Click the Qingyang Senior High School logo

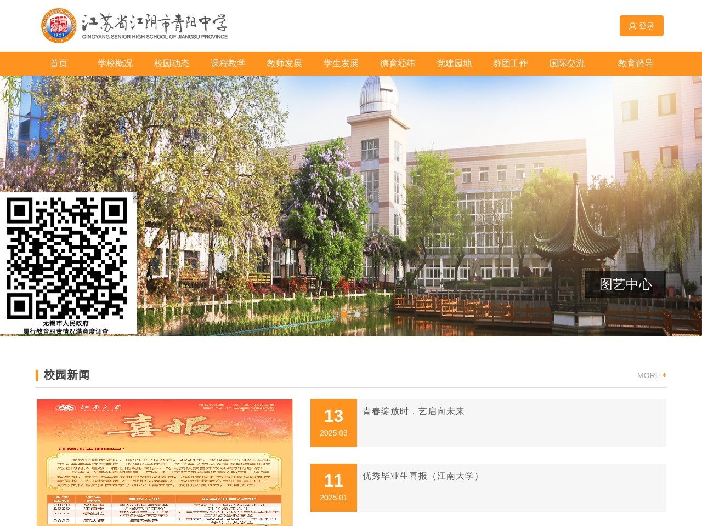134,26
